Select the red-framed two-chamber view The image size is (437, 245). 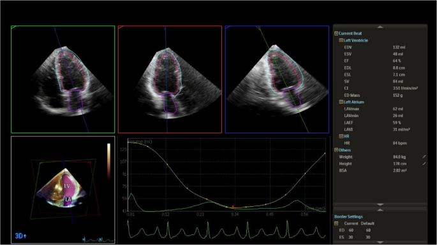[x=170, y=80]
